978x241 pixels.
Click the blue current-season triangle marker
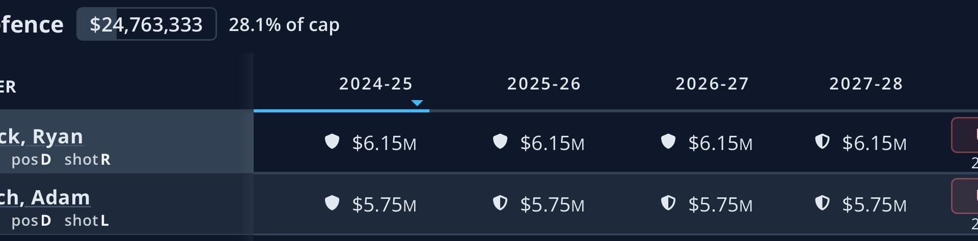click(417, 103)
